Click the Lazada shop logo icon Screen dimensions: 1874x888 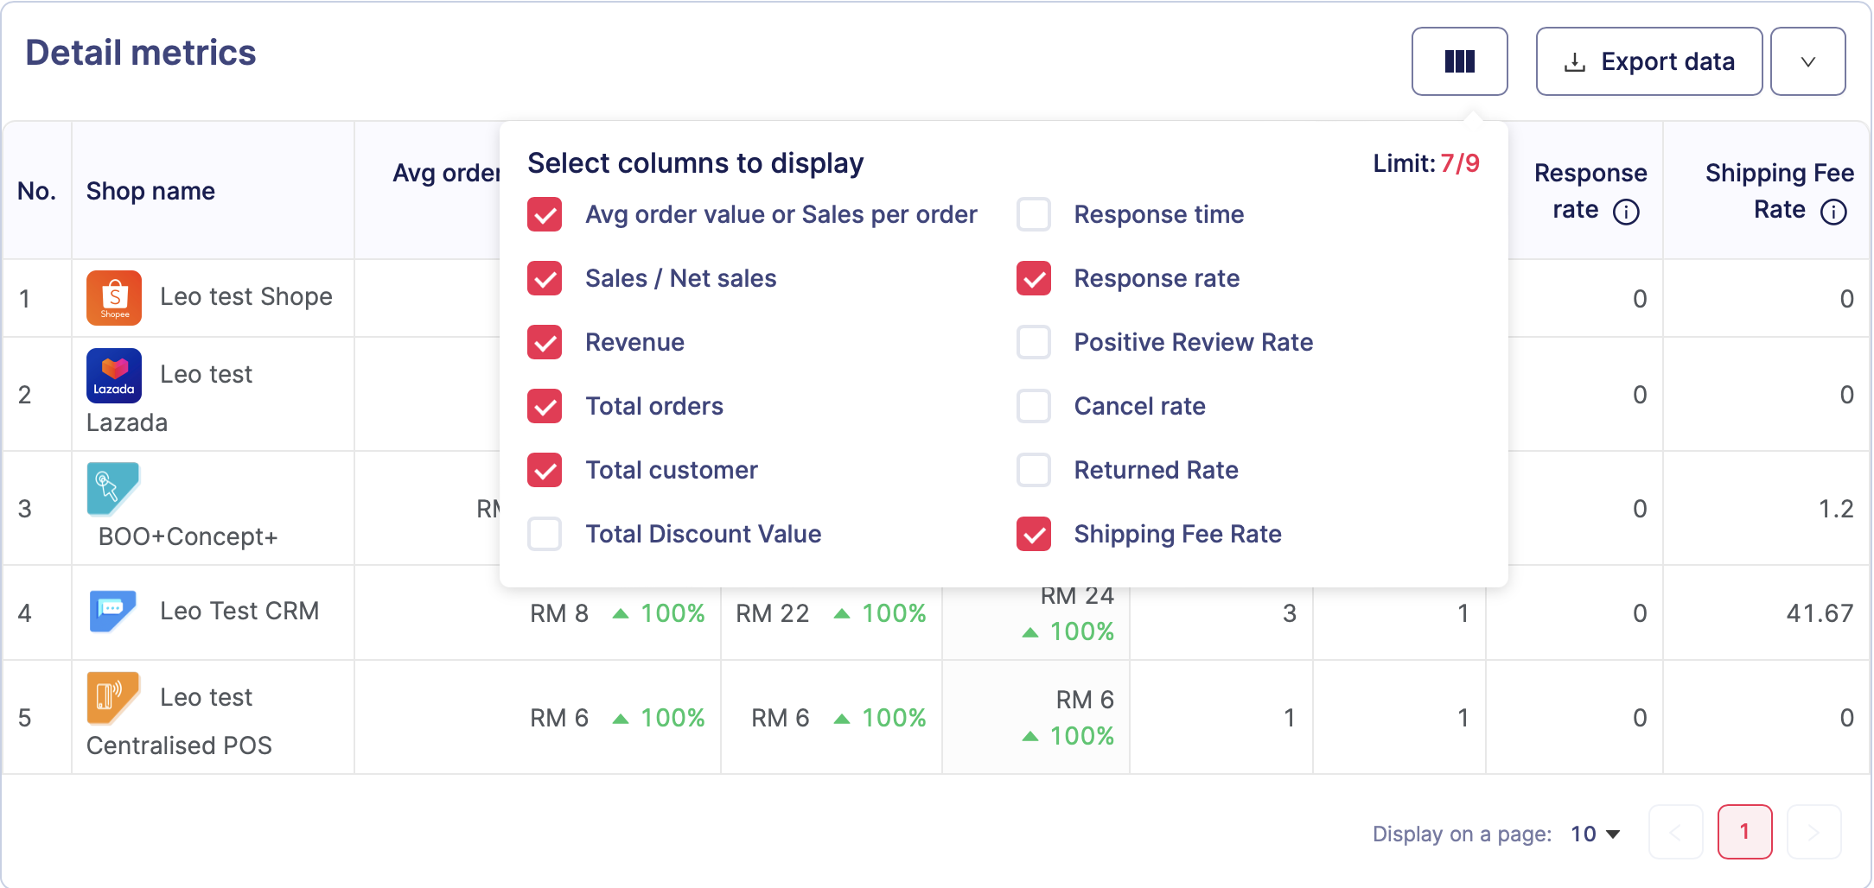(x=114, y=376)
